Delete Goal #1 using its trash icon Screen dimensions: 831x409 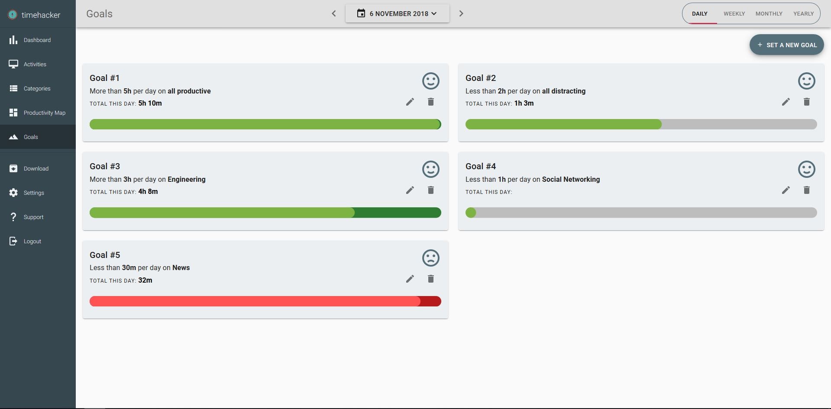click(430, 102)
